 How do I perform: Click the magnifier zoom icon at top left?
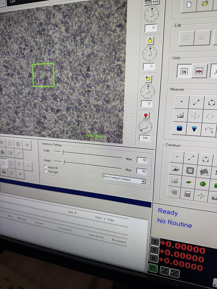pos(3,3)
